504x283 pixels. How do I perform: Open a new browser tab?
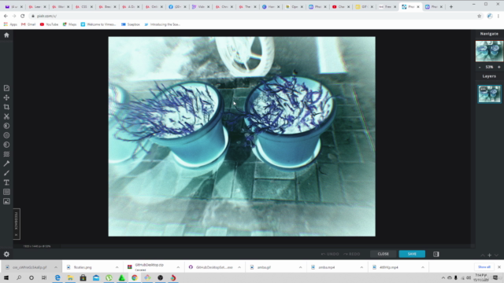(451, 7)
